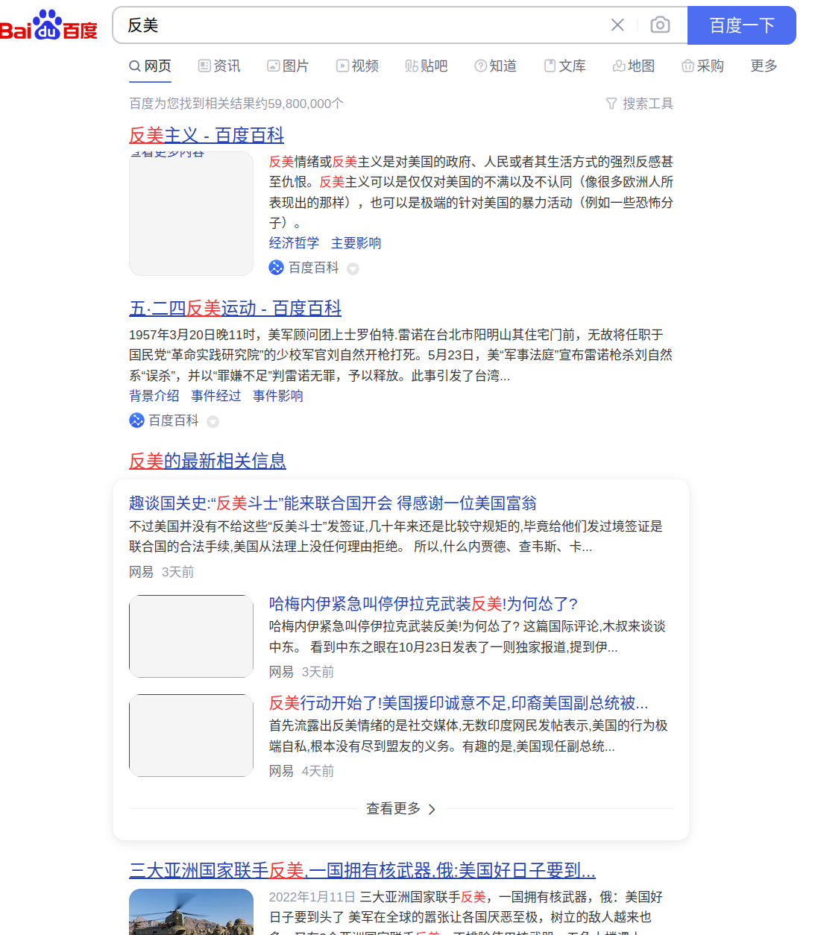Click the 图片 picture icon
Image resolution: width=818 pixels, height=935 pixels.
pos(274,66)
